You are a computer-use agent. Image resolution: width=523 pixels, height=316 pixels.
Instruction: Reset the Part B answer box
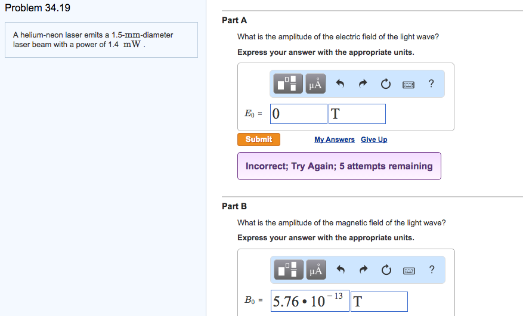click(x=386, y=270)
